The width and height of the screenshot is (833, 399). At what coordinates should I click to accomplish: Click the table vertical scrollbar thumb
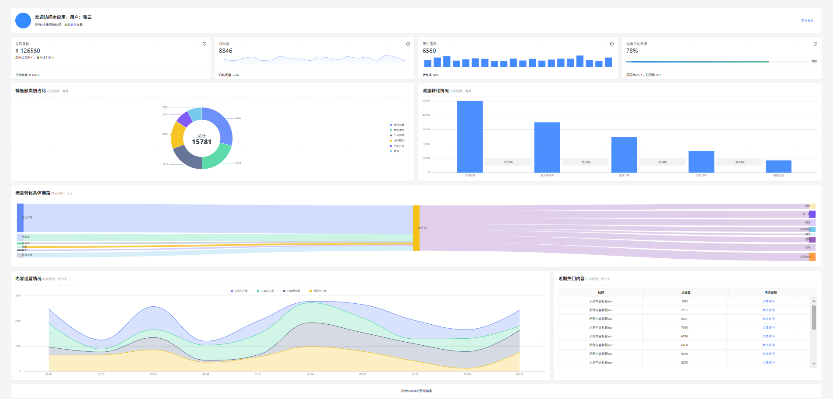point(814,317)
